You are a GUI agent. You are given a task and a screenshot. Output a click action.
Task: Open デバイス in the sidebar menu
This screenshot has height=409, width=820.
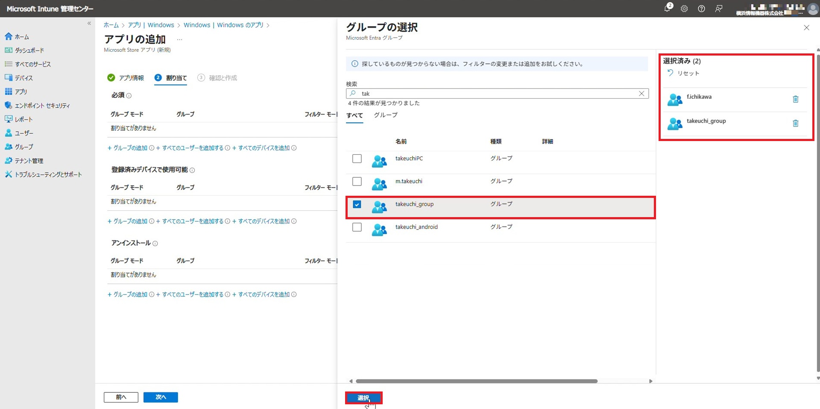pyautogui.click(x=23, y=78)
